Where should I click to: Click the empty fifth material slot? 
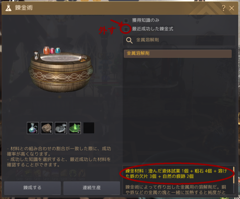(x=89, y=128)
